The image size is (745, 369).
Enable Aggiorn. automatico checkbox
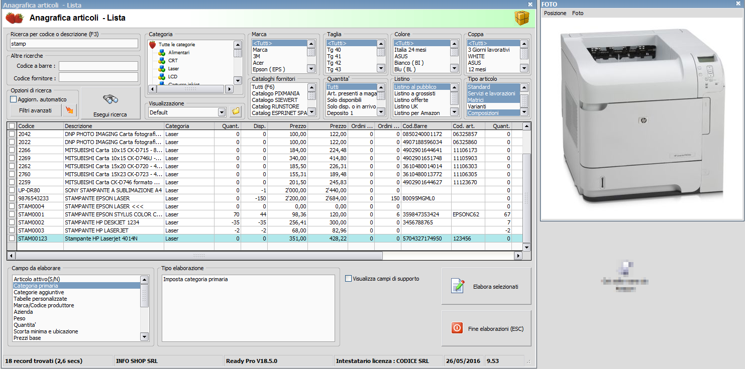[x=14, y=99]
